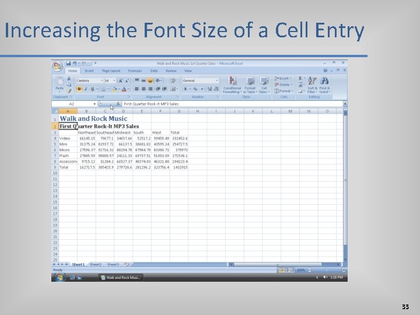Decrease Decimal places
Viewport: 420px width, 315px height.
coord(216,89)
